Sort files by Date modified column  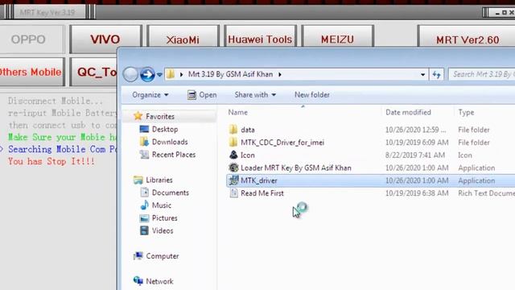pyautogui.click(x=408, y=112)
